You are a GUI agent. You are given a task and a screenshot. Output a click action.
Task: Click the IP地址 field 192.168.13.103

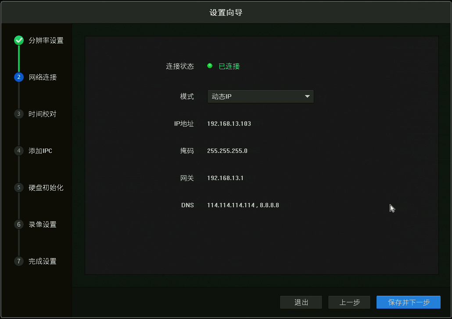pos(229,124)
